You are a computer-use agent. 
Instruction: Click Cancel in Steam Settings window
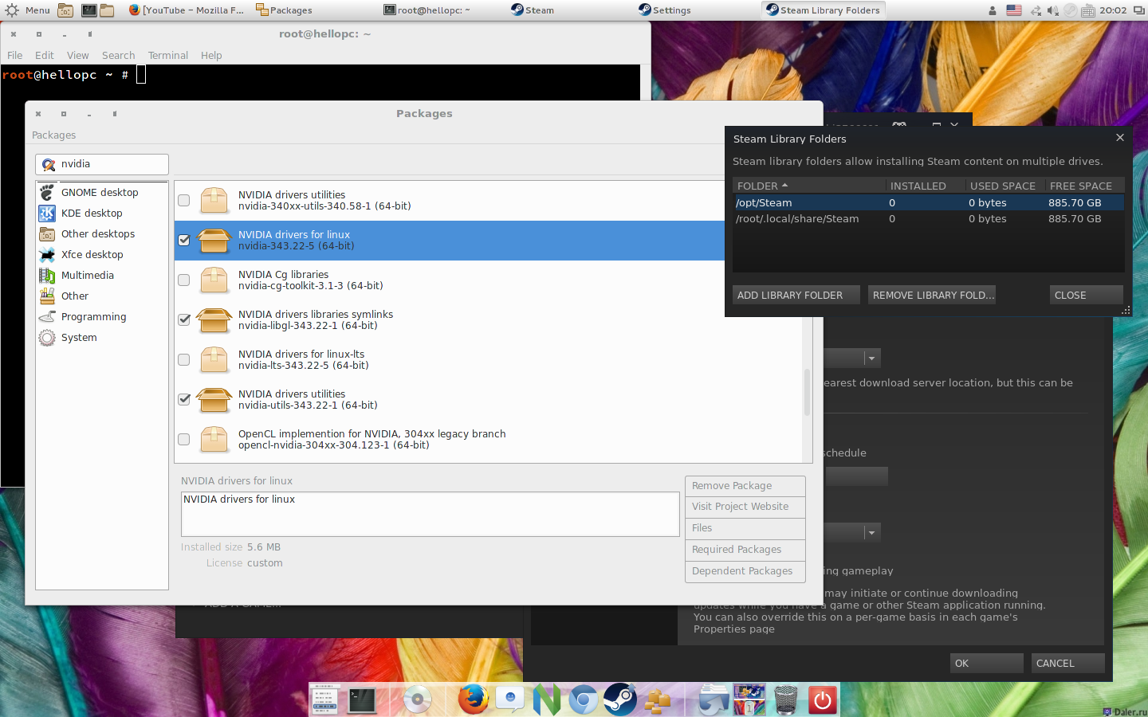pos(1068,663)
